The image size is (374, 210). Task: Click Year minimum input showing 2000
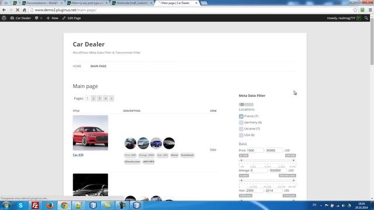pos(254,191)
